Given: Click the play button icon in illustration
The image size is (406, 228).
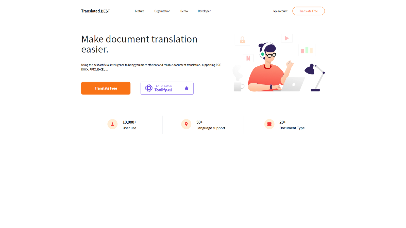Looking at the screenshot, I should [287, 38].
